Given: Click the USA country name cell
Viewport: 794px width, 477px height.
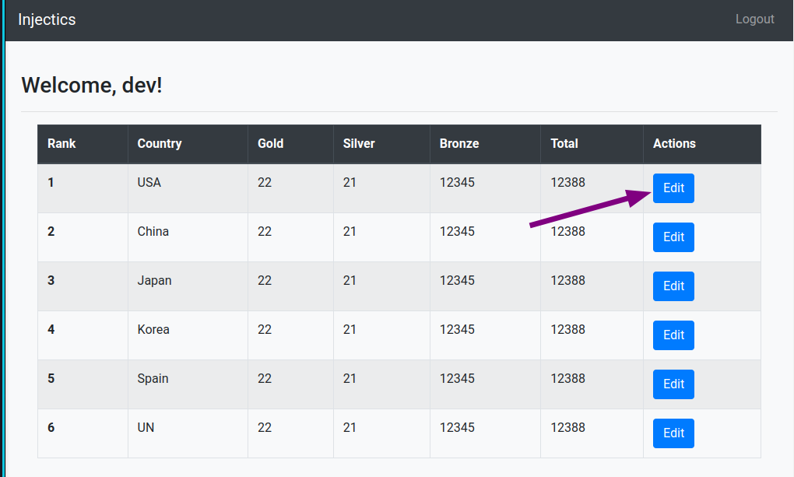Looking at the screenshot, I should [149, 183].
